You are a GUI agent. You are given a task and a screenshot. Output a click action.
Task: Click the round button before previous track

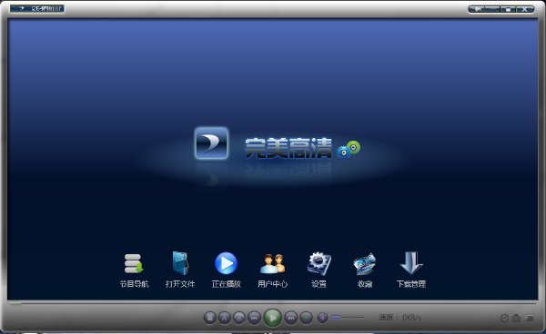click(x=239, y=318)
